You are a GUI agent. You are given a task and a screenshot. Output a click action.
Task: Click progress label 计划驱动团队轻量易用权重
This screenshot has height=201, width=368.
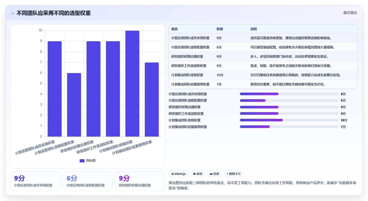188,127
